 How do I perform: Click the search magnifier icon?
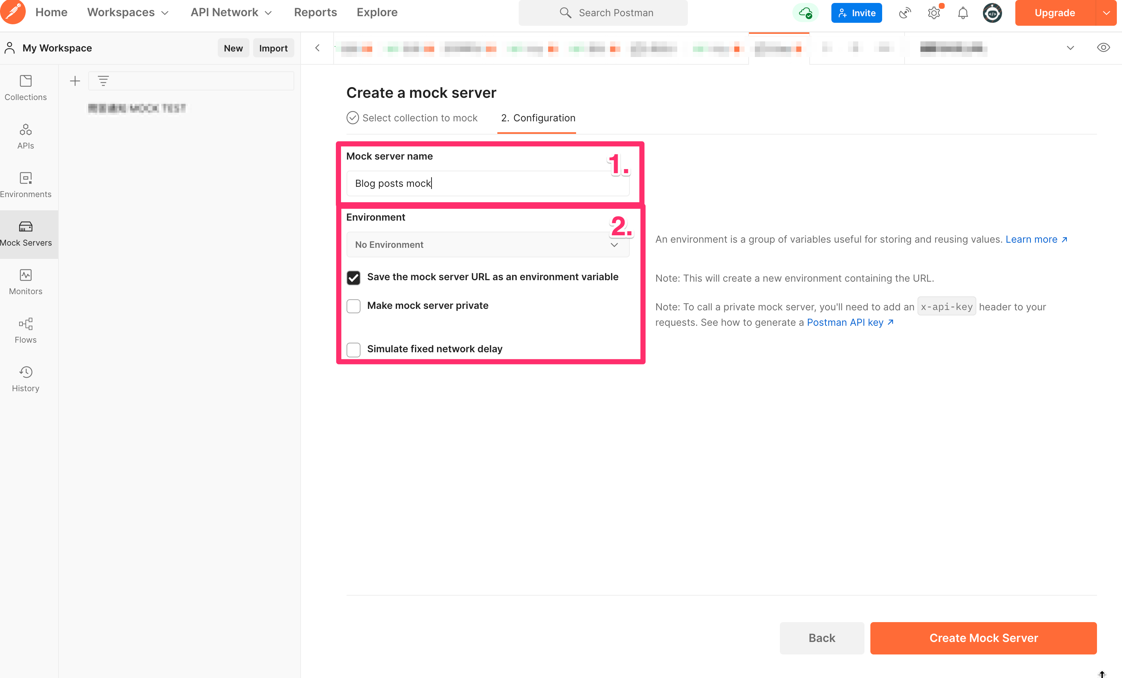565,13
